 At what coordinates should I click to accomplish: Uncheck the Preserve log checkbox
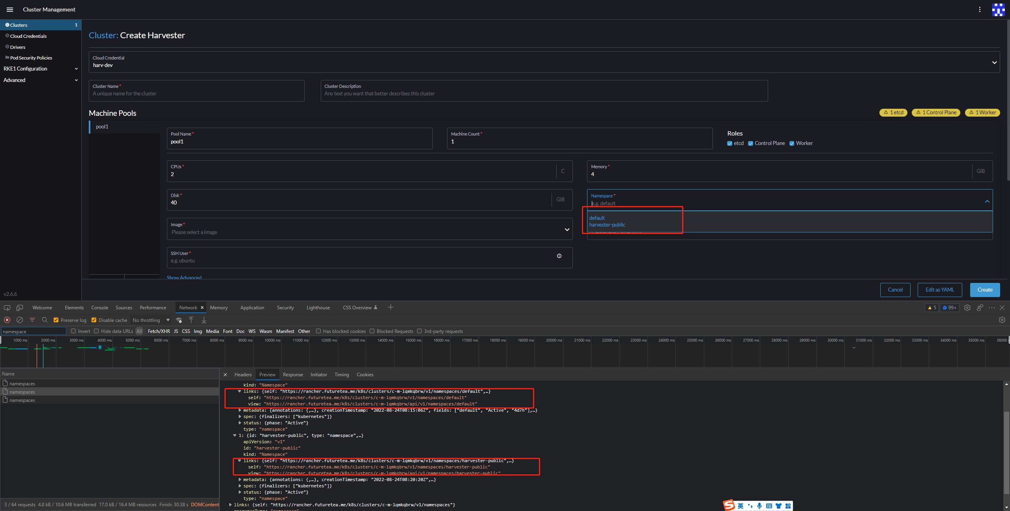[56, 320]
